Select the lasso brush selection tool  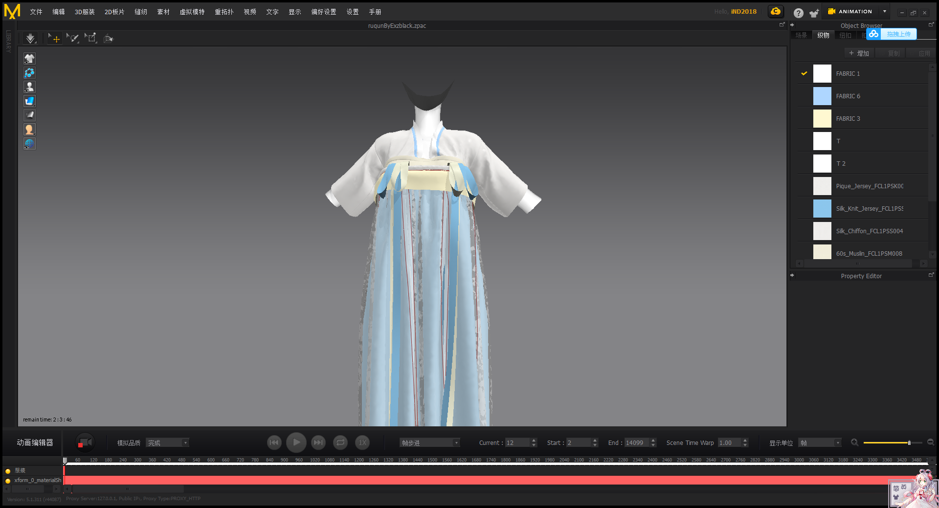tap(72, 38)
